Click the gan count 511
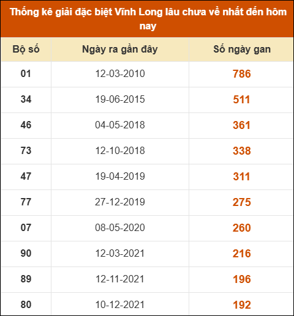 242,100
